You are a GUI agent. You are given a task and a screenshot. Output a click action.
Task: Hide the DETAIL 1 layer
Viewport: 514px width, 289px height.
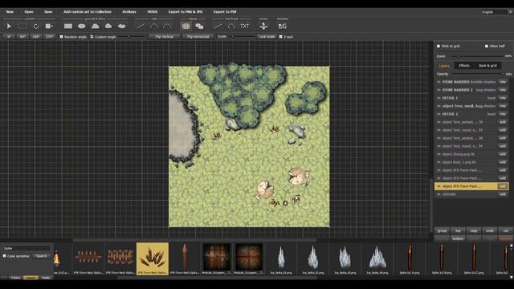[439, 98]
